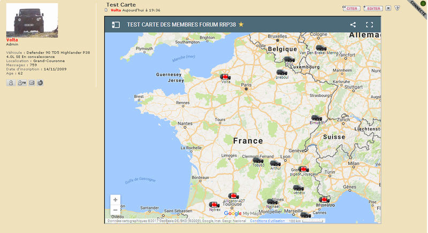
Task: Select the Toby63 vehicle marker
Action: coord(258,160)
